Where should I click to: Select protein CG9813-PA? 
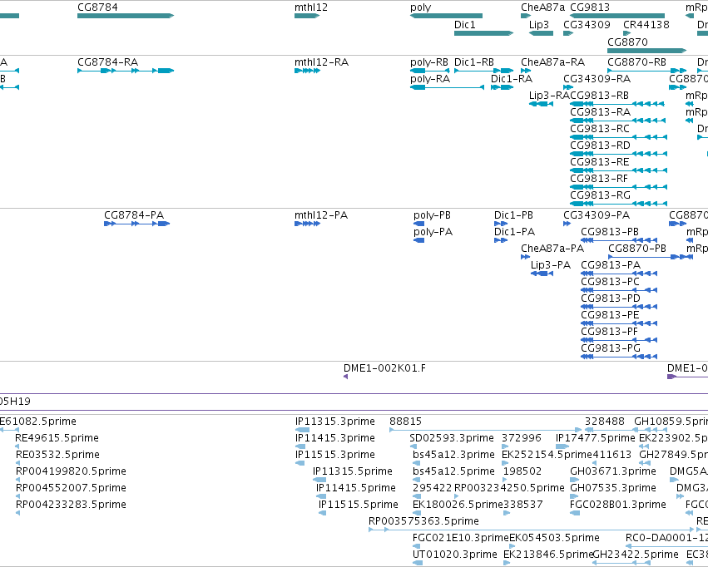[619, 274]
